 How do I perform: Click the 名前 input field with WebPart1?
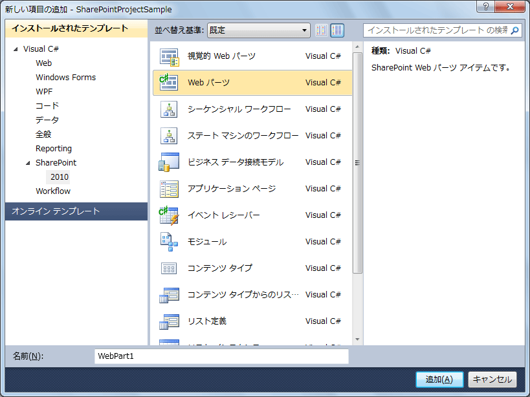point(221,356)
